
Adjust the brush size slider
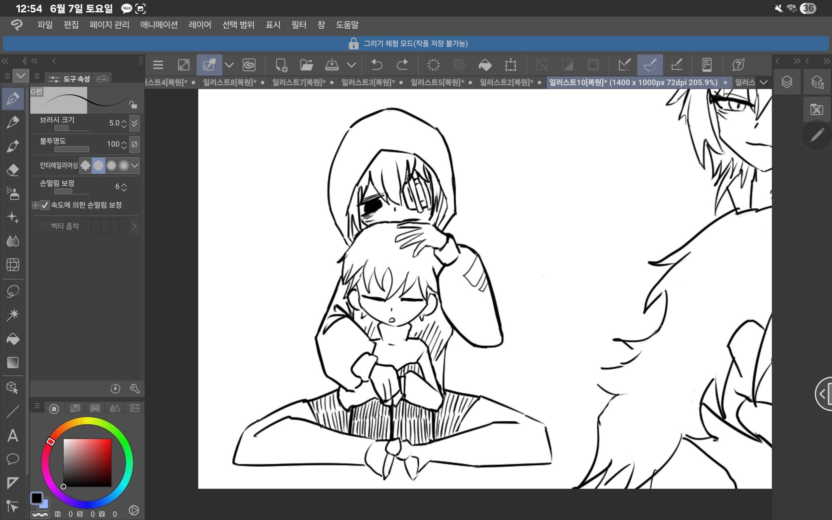(72, 128)
